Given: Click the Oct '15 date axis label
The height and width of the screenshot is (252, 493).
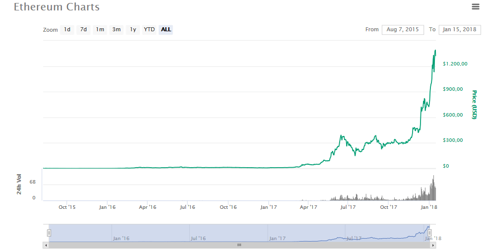Looking at the screenshot, I should [67, 207].
